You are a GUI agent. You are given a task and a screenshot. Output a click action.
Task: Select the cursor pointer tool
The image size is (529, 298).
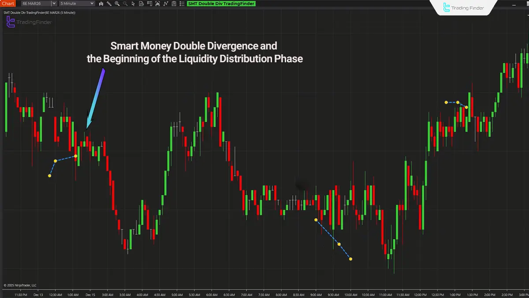coord(133,4)
